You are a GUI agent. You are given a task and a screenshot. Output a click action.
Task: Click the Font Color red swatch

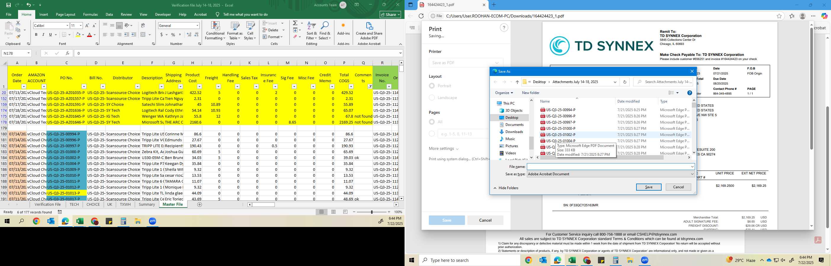pos(89,35)
